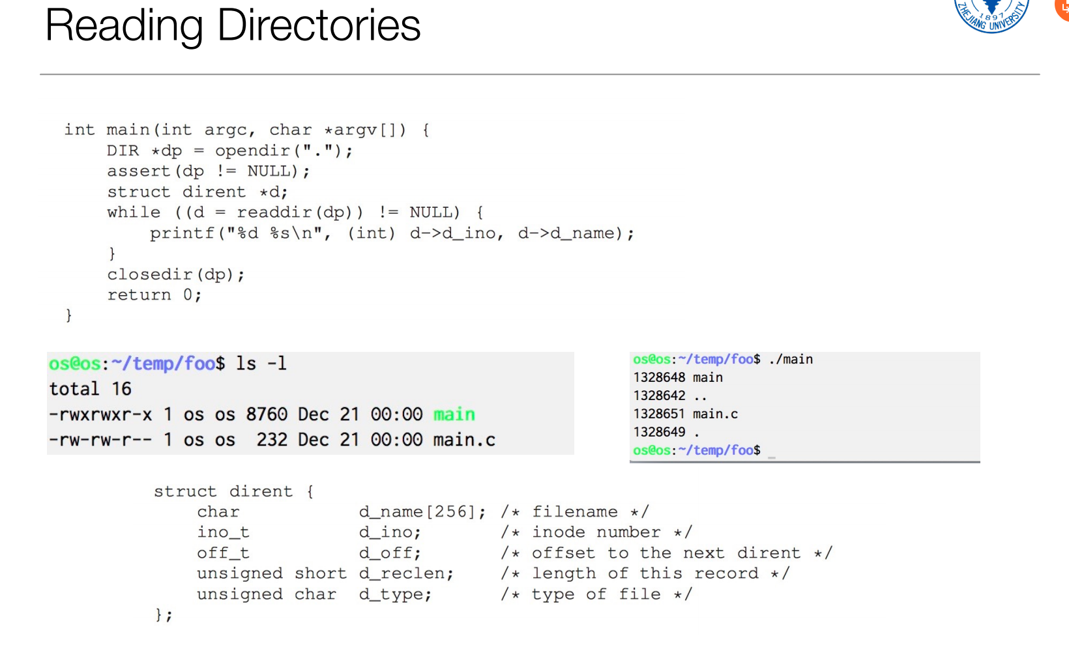The image size is (1069, 662).
Task: Click the '/* inode number */' comment
Action: 596,532
